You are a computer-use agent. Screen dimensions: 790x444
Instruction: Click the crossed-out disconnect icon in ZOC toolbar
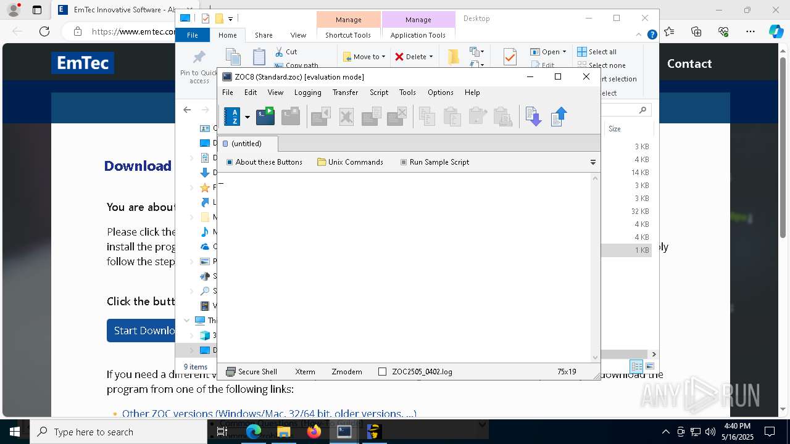[x=346, y=116]
